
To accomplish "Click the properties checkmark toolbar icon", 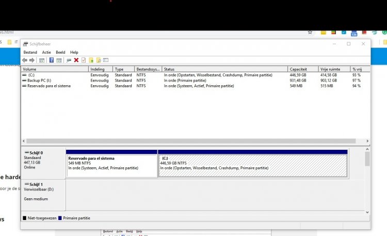I will click(84, 60).
